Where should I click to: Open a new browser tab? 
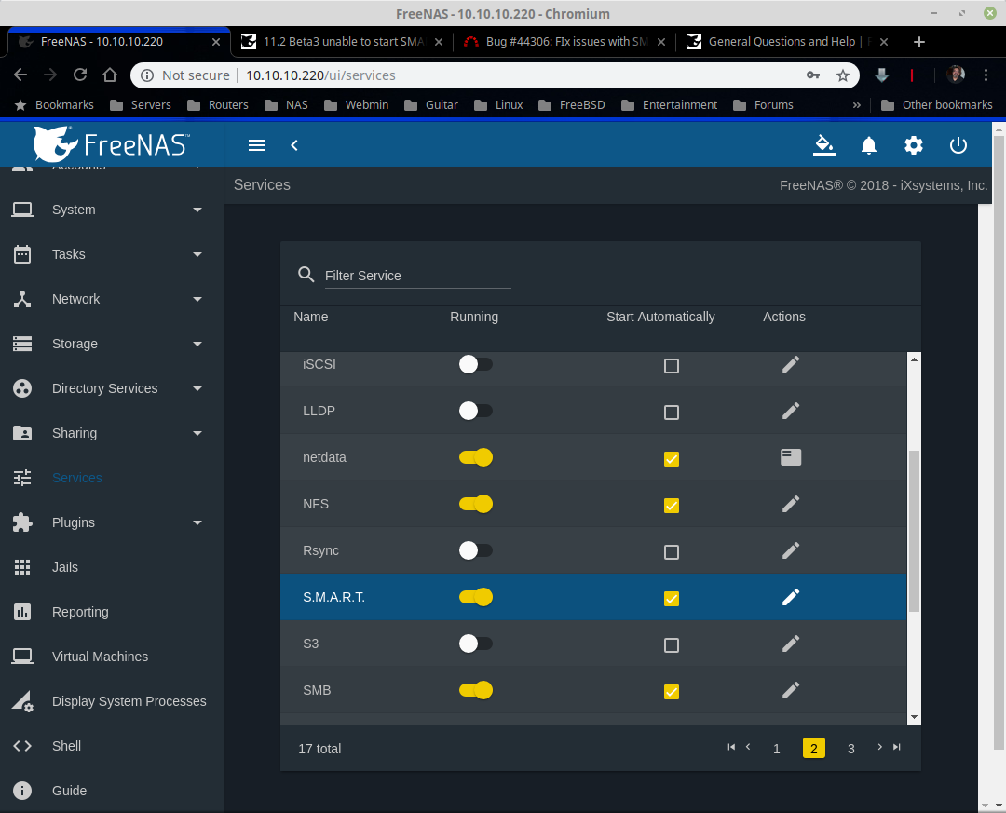click(918, 42)
